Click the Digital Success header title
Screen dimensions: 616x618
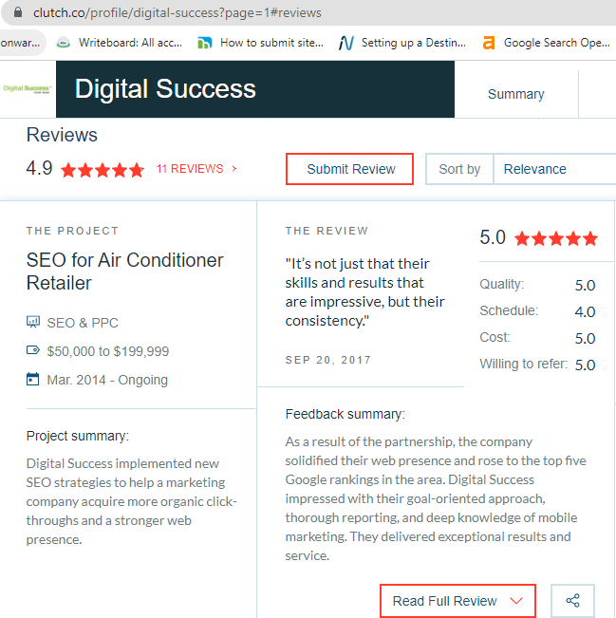click(x=165, y=88)
